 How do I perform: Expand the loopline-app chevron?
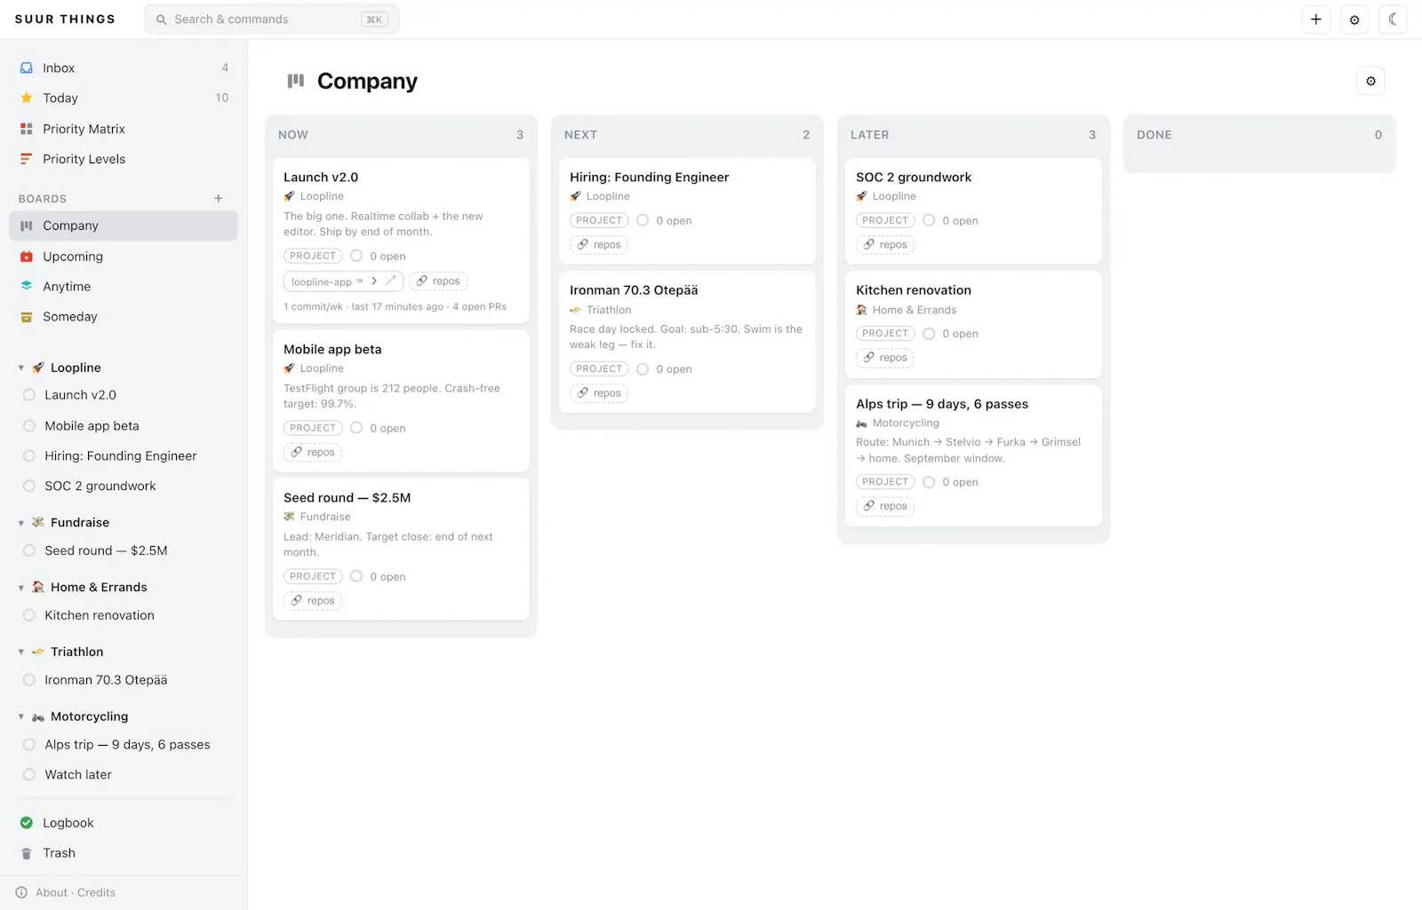click(374, 281)
